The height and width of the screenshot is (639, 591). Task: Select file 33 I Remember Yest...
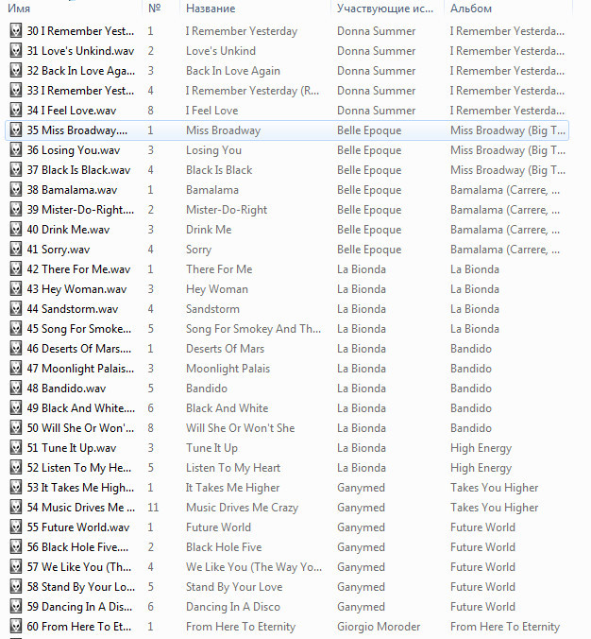point(80,91)
